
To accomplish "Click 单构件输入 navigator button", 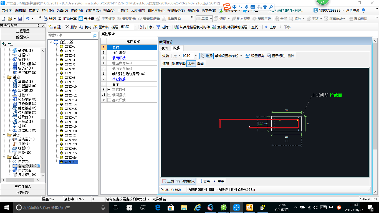I will click(x=23, y=186).
